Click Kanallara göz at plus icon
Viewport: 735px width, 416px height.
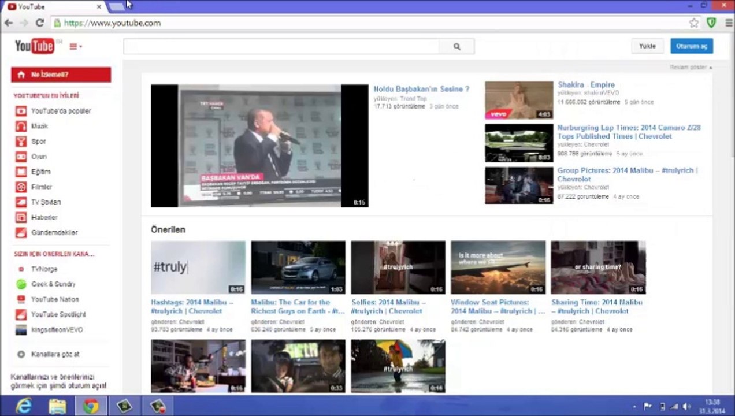click(21, 354)
